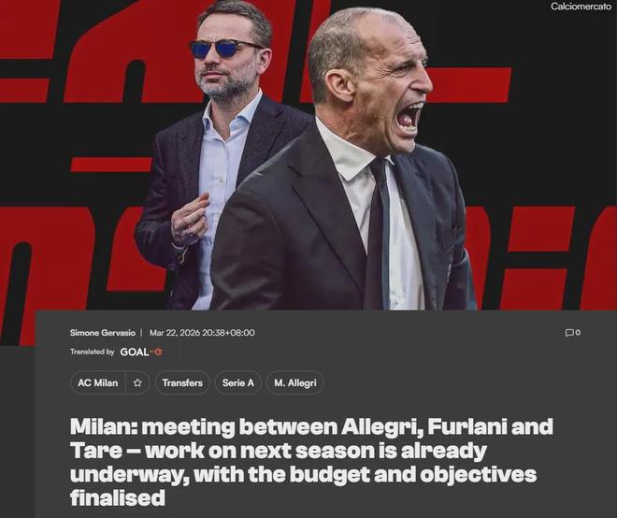Image resolution: width=617 pixels, height=518 pixels.
Task: Click the word 'Furlani' in the headline
Action: (466, 426)
